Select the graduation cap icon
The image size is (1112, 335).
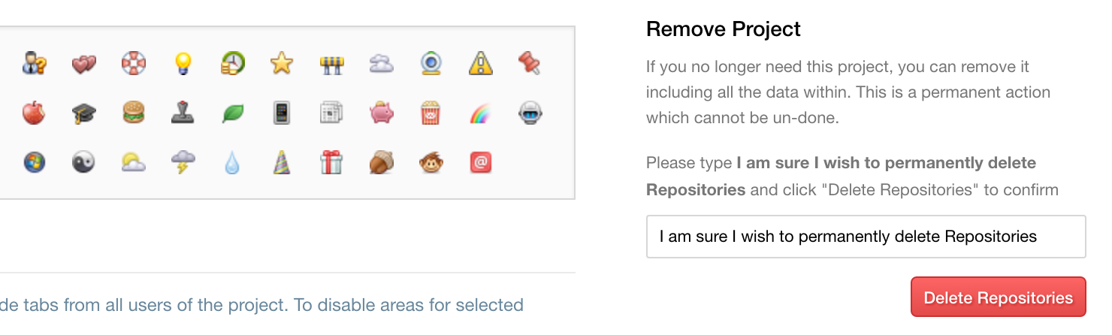(x=83, y=113)
